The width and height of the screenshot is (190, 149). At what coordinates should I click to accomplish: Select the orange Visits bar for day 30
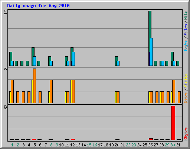click(x=174, y=91)
